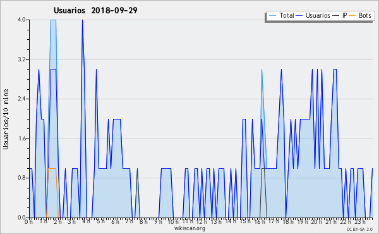Click the y-axis value 1.6
This screenshot has height=234, width=379.
click(21, 139)
